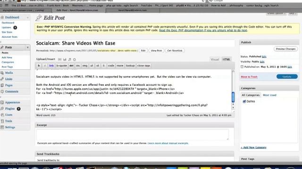The height and width of the screenshot is (169, 302).
Task: Click the del quicktag button
Action: [x=71, y=66]
